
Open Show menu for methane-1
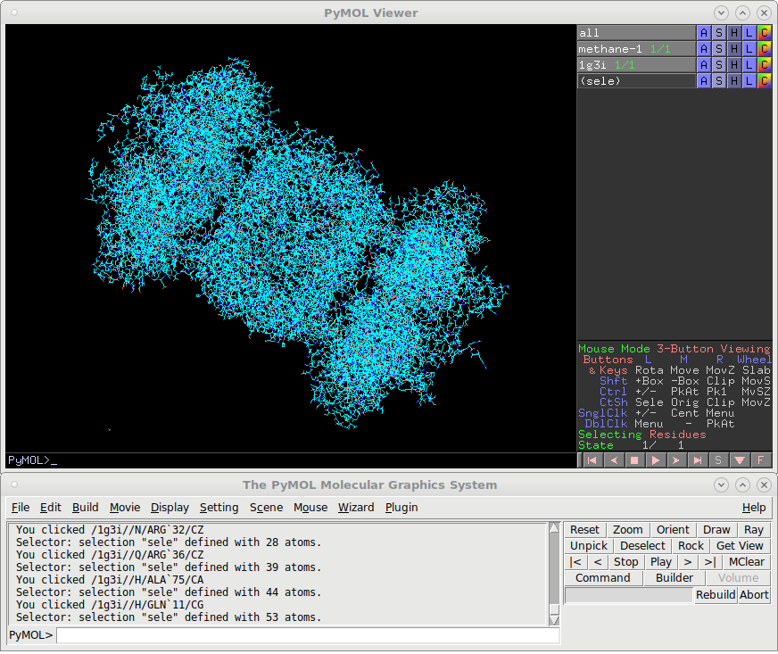pyautogui.click(x=719, y=49)
